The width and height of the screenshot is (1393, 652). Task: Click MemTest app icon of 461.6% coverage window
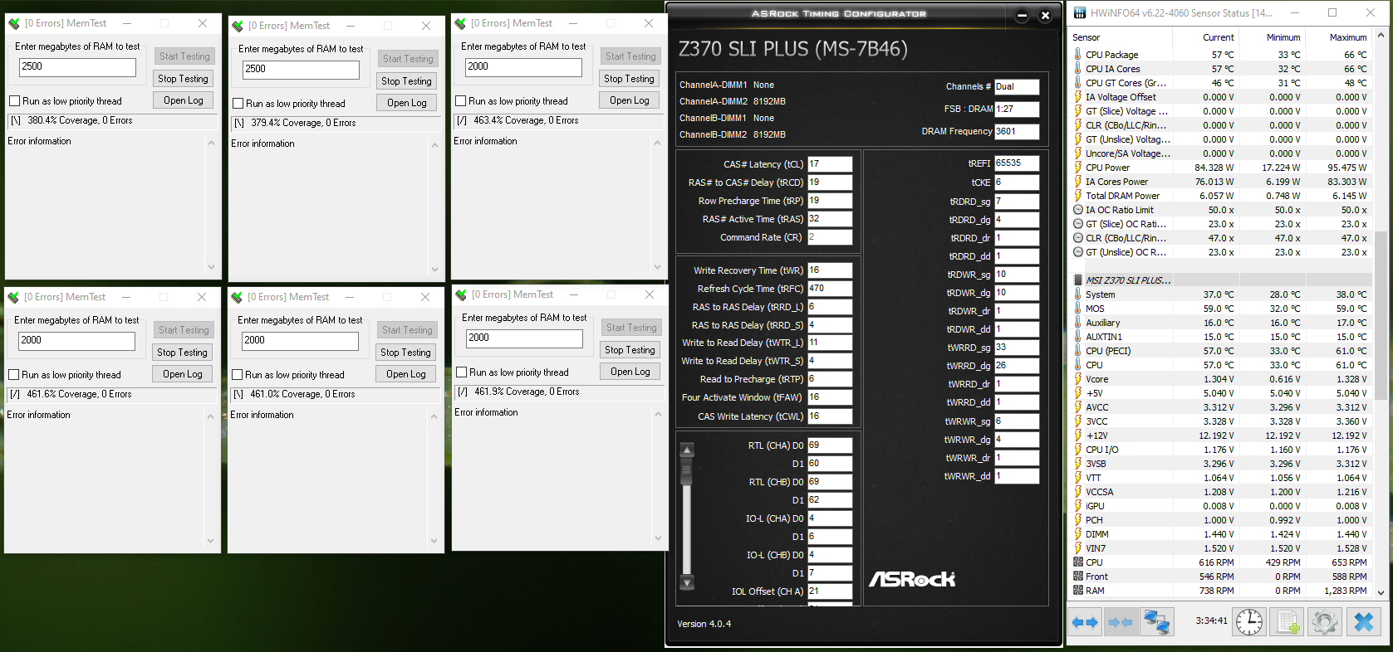pos(13,297)
